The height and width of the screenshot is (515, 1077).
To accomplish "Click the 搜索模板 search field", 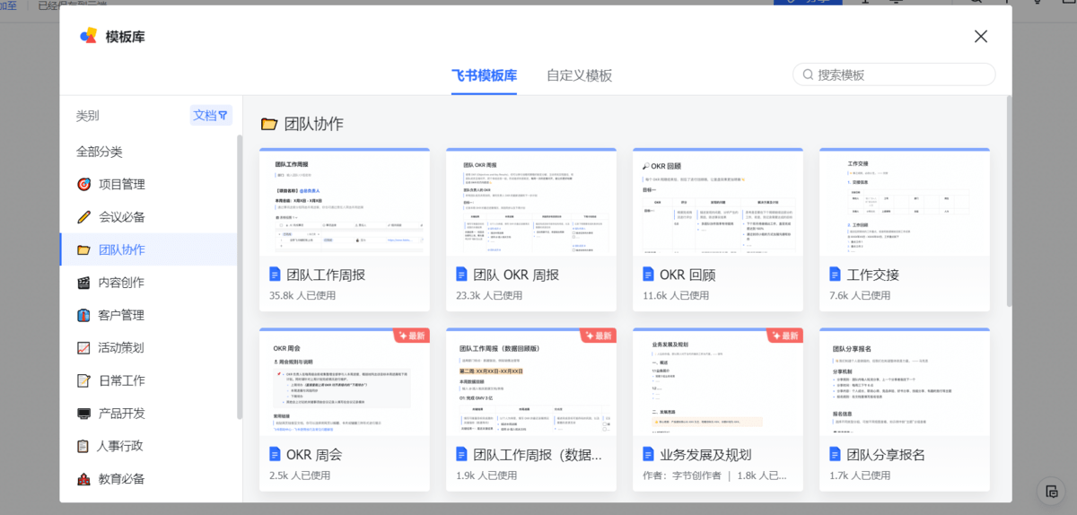I will point(894,74).
